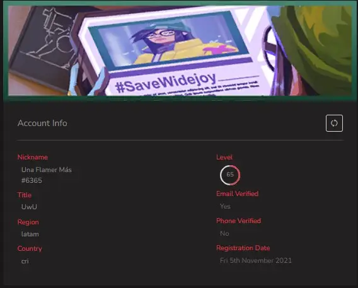Click the region value latam
Viewport: 358px width, 288px height.
click(x=30, y=234)
